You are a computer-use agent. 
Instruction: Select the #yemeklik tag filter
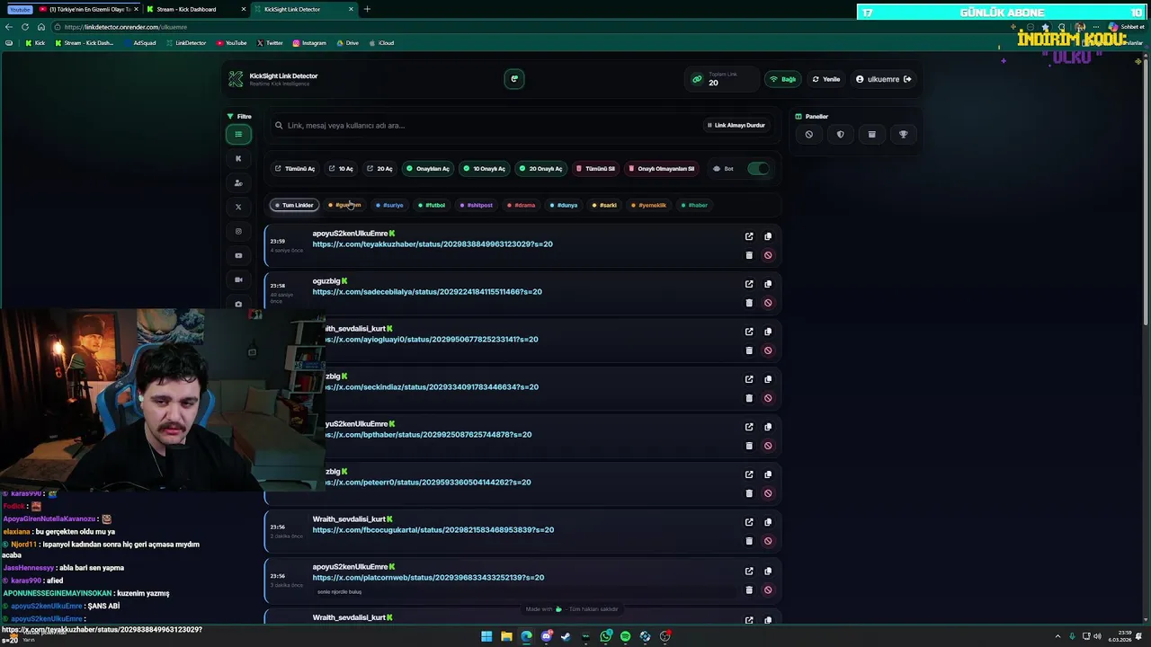(649, 205)
